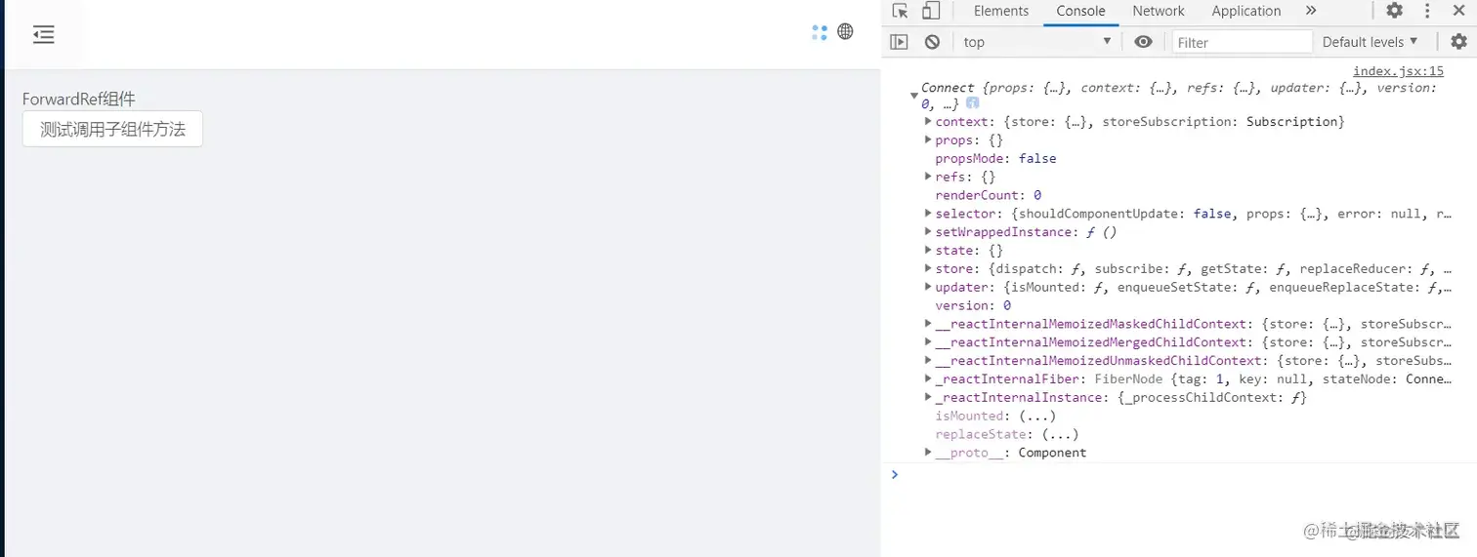Expand __reactInternalMemoizedMaskedChildContext
This screenshot has height=557, width=1477.
click(x=928, y=324)
